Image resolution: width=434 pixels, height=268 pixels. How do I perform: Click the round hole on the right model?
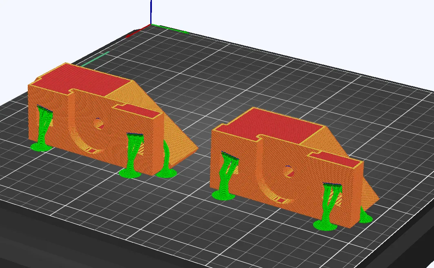[289, 171]
